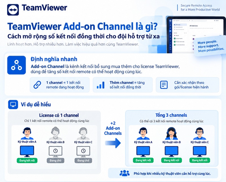Click the clock monitor under technician B

tap(55, 152)
